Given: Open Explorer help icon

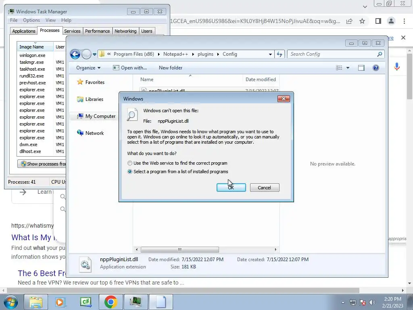Looking at the screenshot, I should click(376, 68).
